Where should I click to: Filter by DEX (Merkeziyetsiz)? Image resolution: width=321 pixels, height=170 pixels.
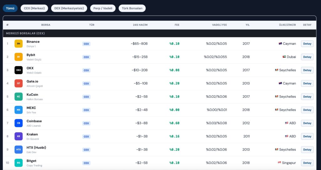(x=69, y=8)
